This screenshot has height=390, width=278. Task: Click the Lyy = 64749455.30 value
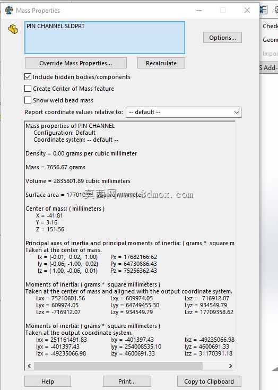point(135,305)
